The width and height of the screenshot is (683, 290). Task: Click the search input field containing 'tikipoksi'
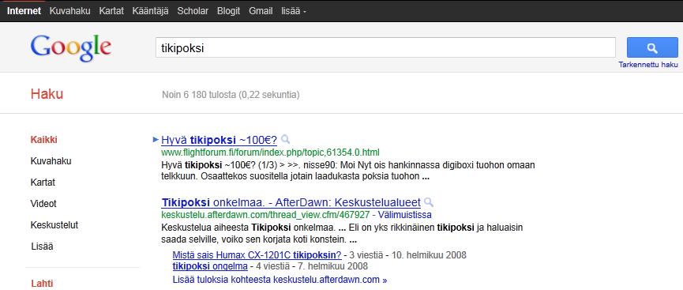[385, 47]
